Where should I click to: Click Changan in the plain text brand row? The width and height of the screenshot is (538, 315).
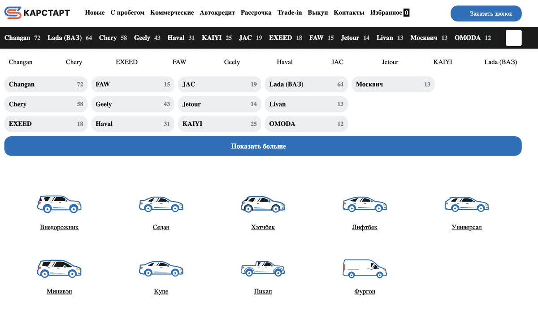21,62
